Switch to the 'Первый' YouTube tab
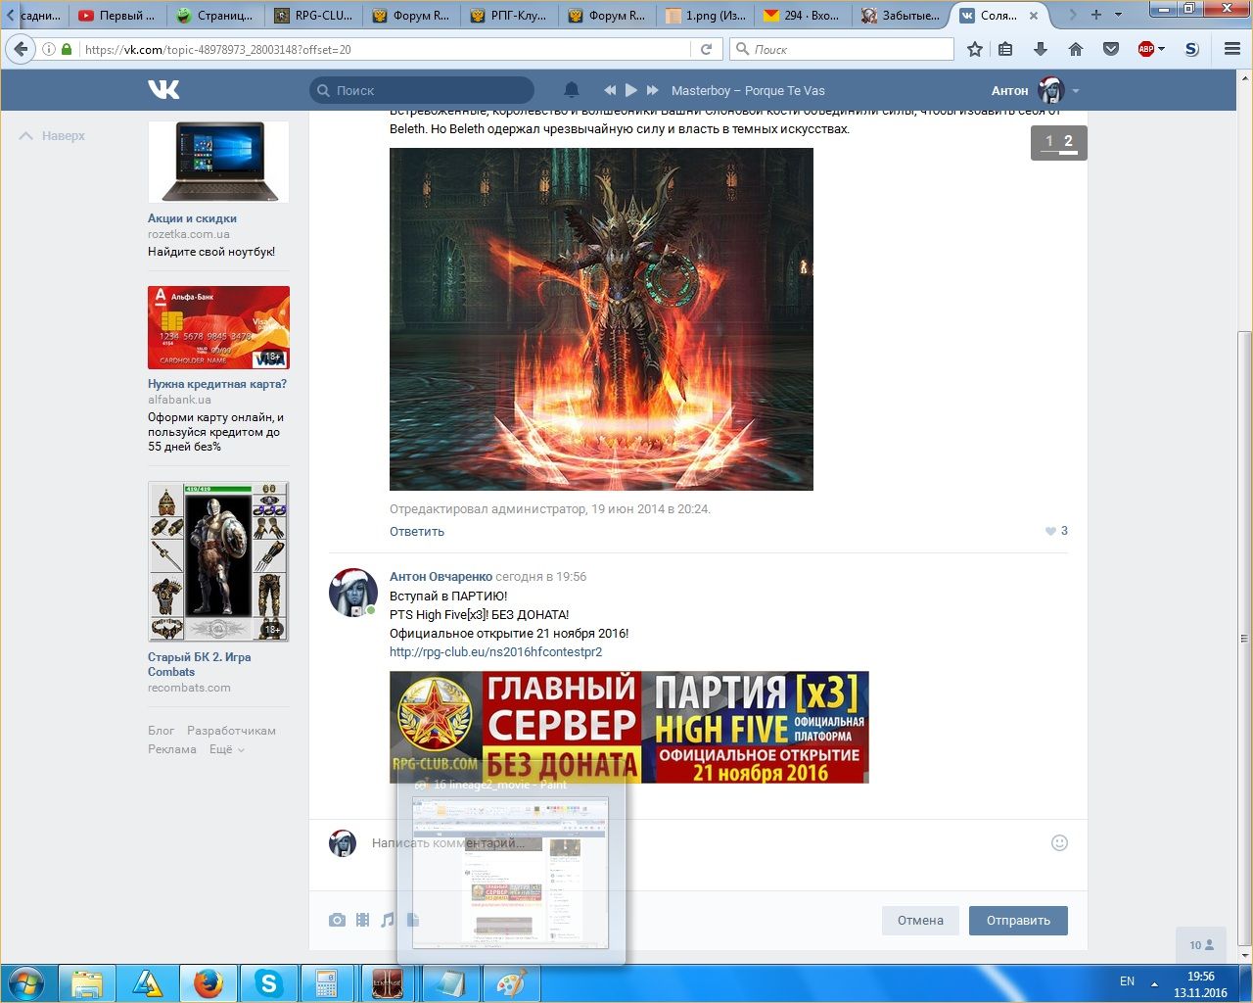Viewport: 1253px width, 1003px height. [x=117, y=15]
